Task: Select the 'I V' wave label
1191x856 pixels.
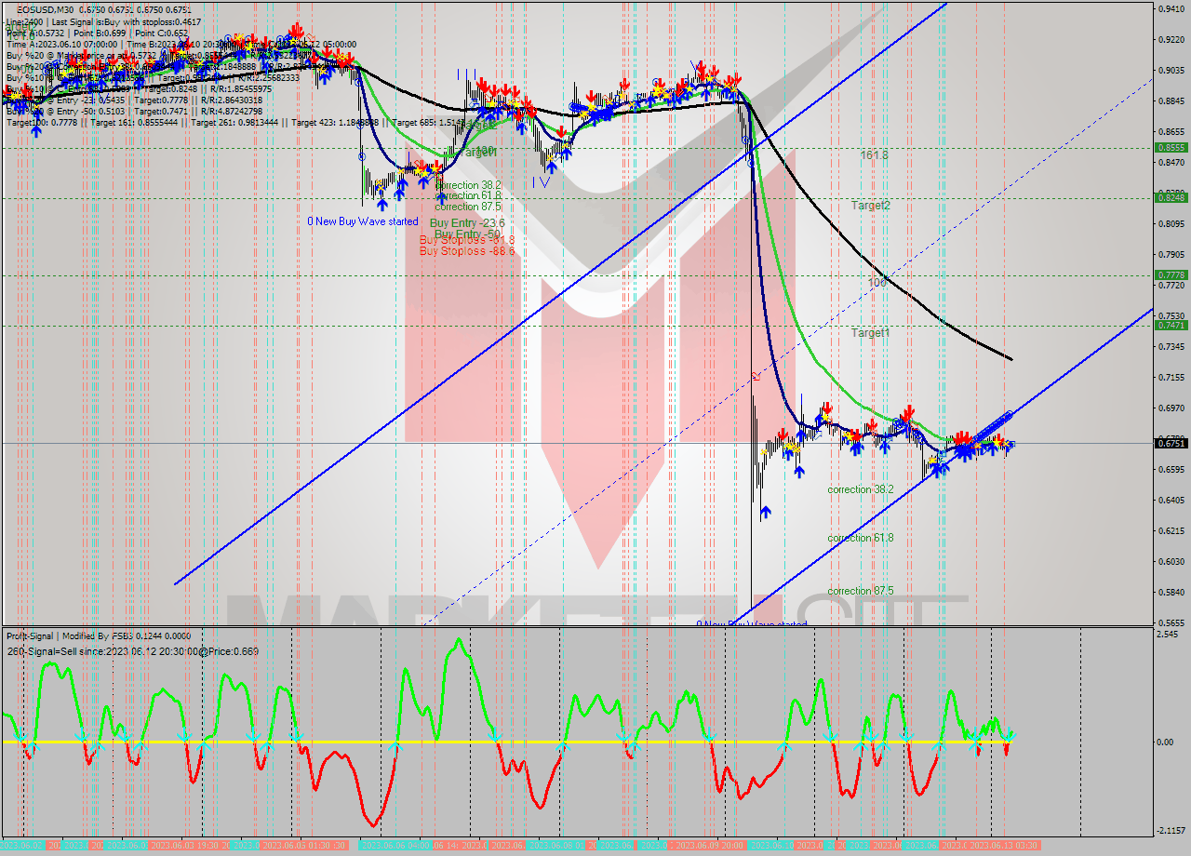Action: coord(542,182)
